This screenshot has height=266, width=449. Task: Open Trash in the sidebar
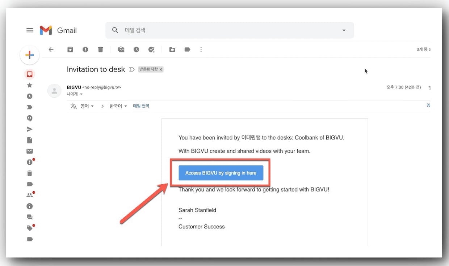click(x=30, y=173)
